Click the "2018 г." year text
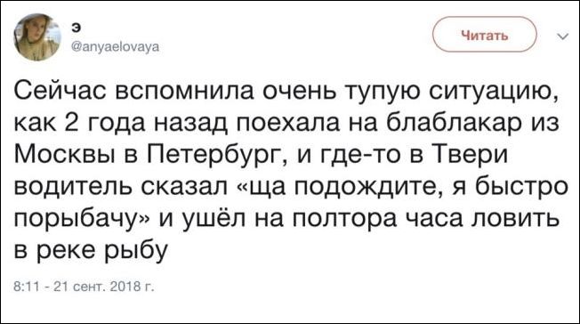Image resolution: width=580 pixels, height=324 pixels. pyautogui.click(x=132, y=287)
